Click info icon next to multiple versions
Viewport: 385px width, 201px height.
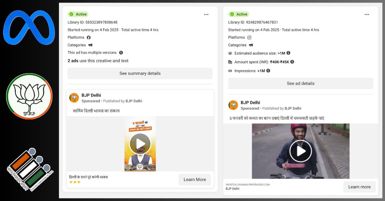[121, 52]
